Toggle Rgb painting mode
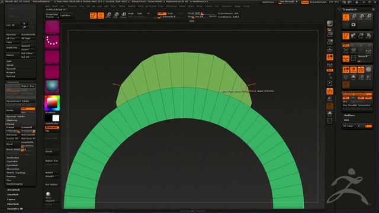This screenshot has height=213, width=379. [140, 14]
